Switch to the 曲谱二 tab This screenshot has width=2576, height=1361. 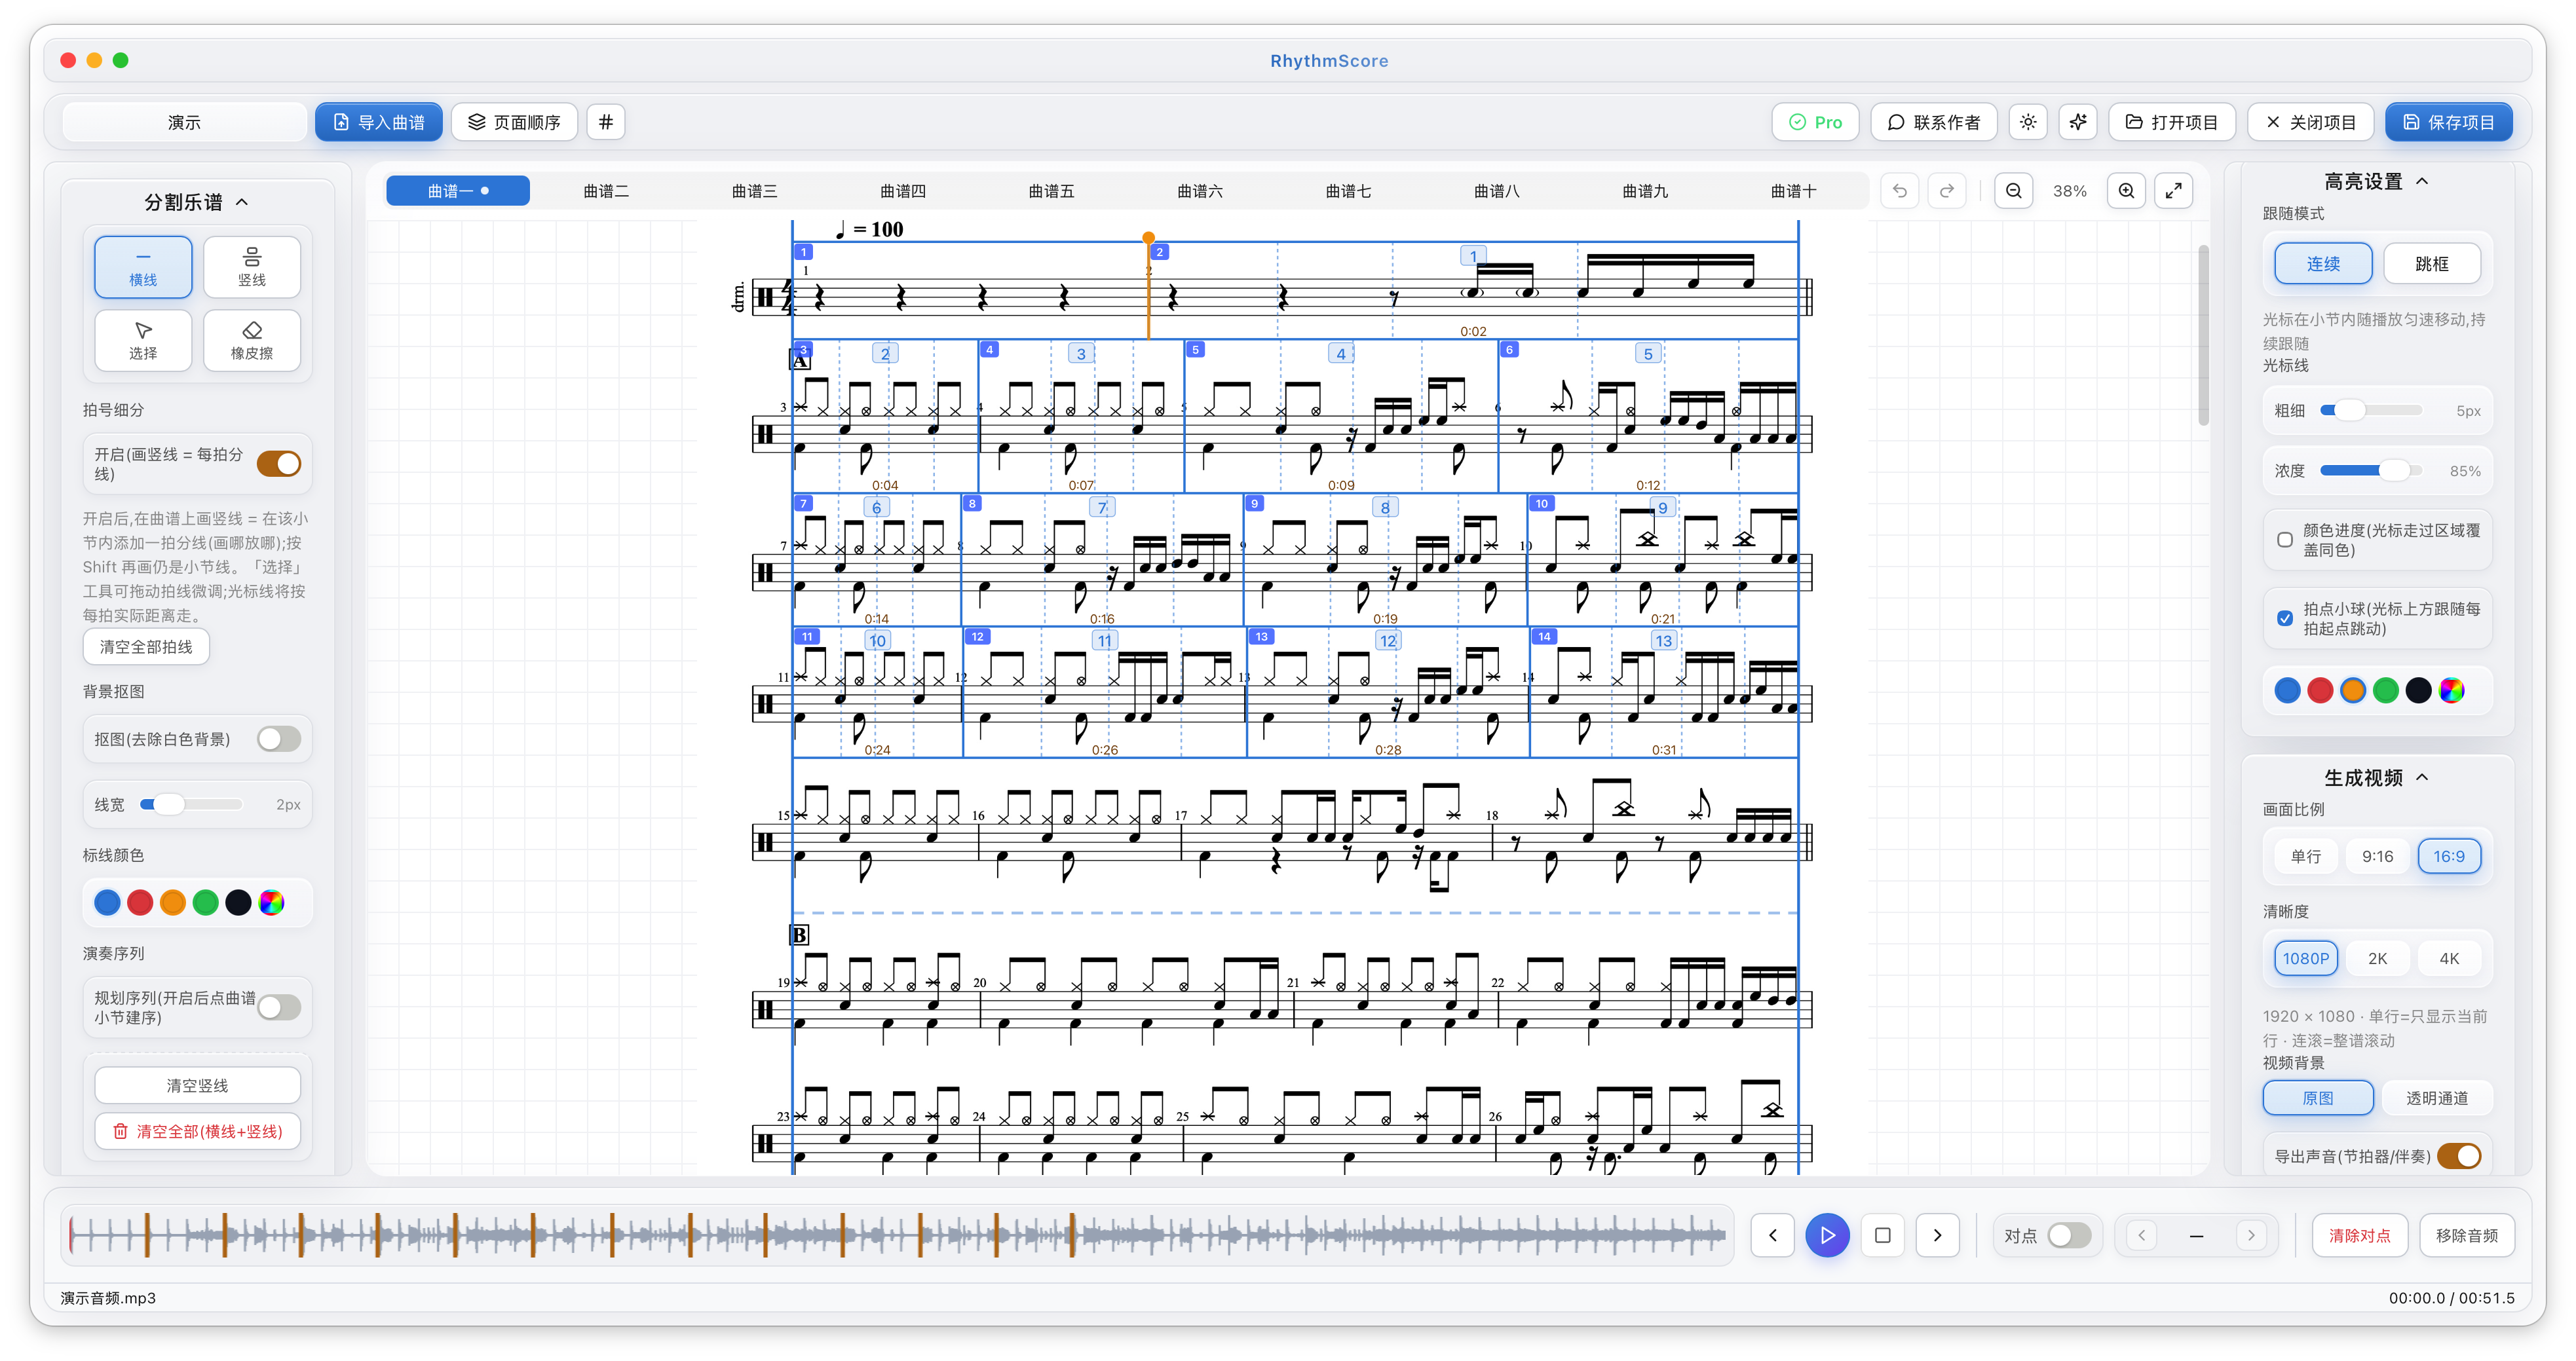tap(606, 191)
